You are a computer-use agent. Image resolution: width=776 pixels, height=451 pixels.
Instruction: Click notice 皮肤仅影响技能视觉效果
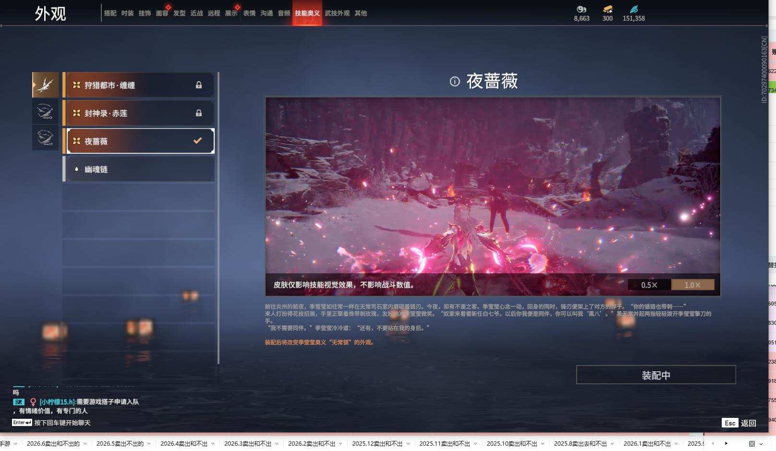[344, 285]
